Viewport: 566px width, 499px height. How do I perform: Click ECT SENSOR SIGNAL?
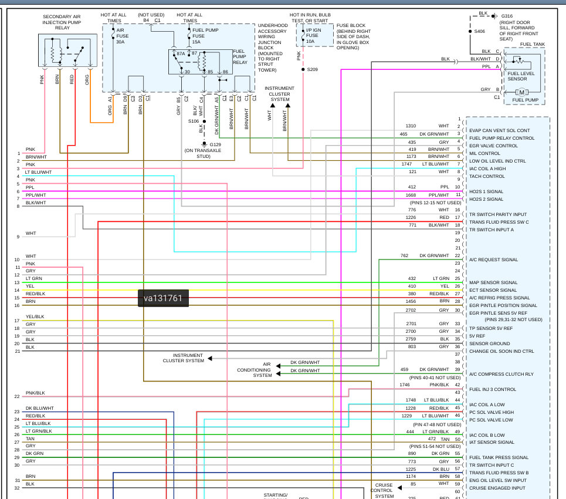[x=493, y=290]
